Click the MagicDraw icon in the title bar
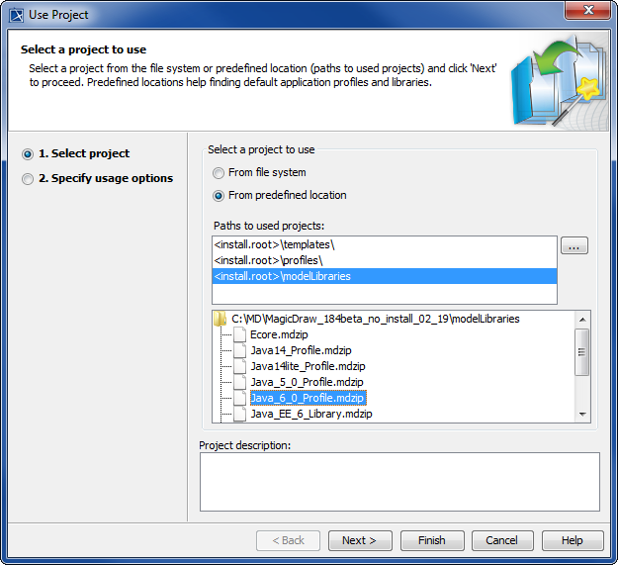 [17, 15]
